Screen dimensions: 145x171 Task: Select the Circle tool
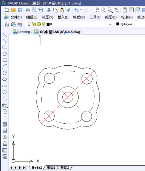[x=5, y=73]
